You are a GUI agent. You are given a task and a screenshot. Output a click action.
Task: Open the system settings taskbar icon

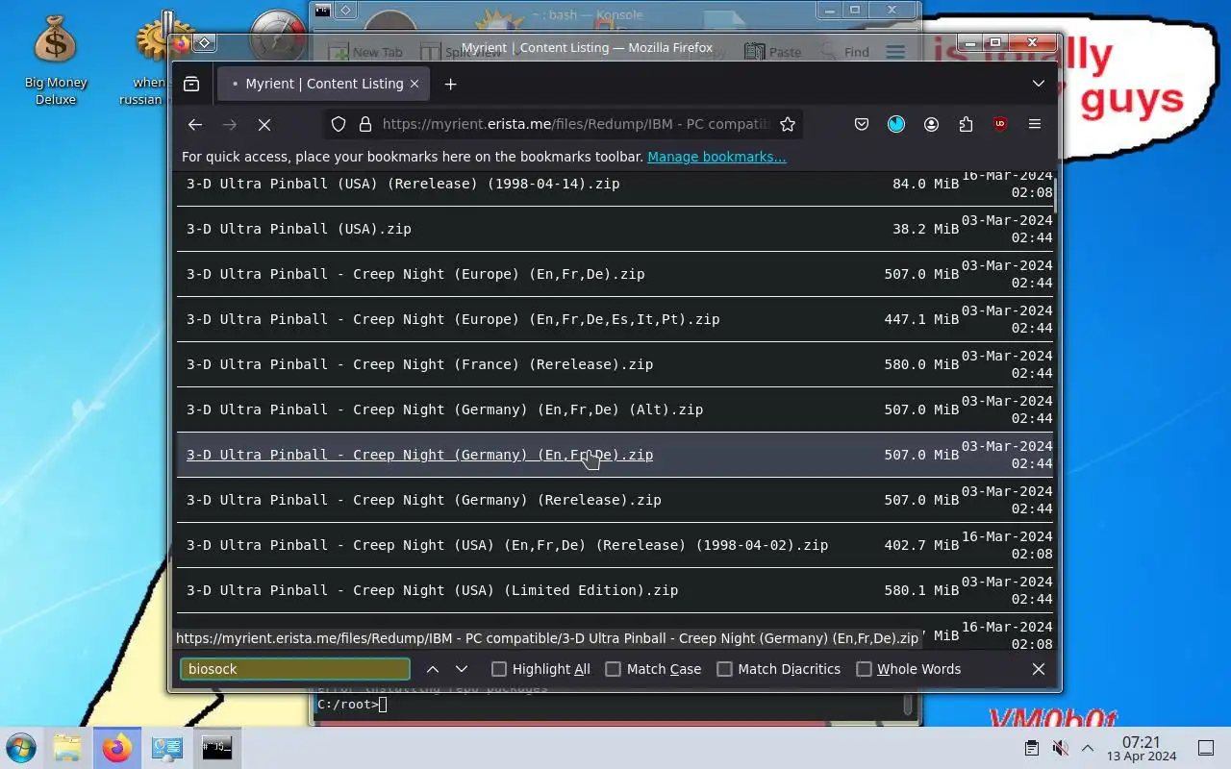tap(166, 748)
